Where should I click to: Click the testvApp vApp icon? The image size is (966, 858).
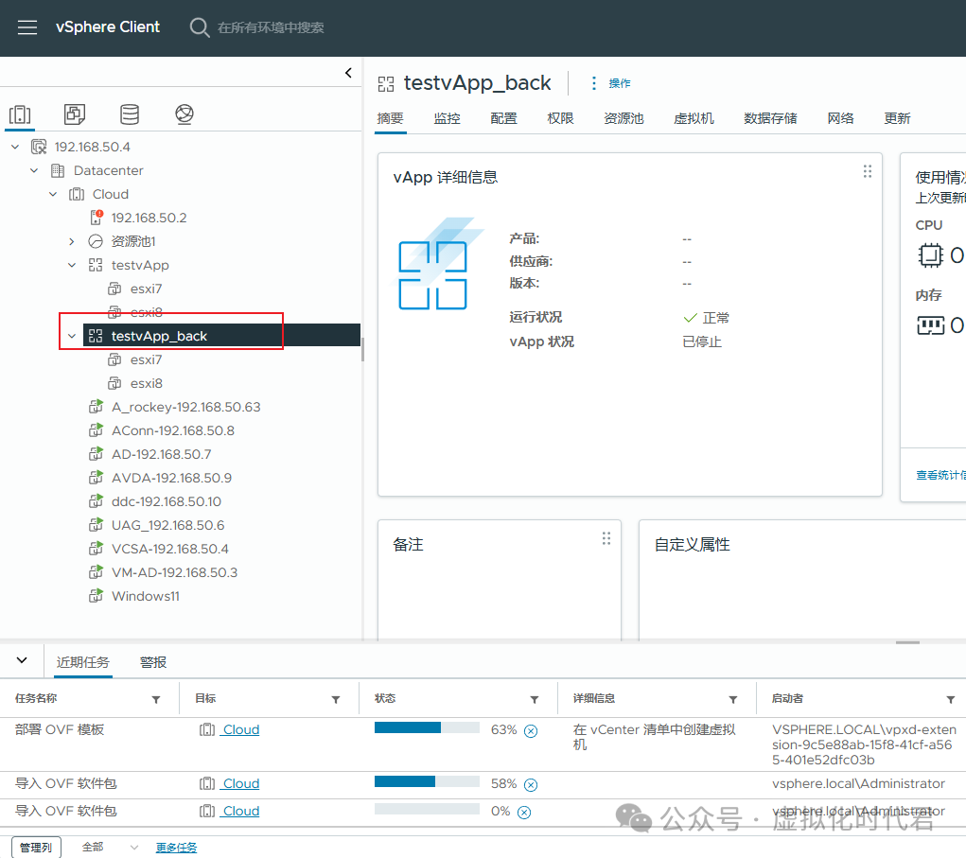96,265
